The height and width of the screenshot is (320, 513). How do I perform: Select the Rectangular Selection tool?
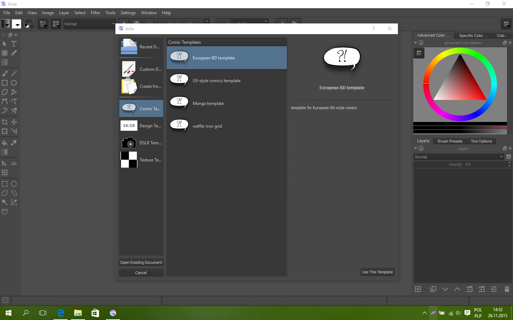tap(5, 184)
